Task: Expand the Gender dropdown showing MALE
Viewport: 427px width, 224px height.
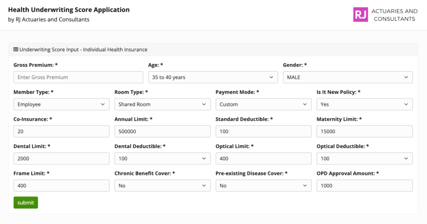Action: [347, 77]
